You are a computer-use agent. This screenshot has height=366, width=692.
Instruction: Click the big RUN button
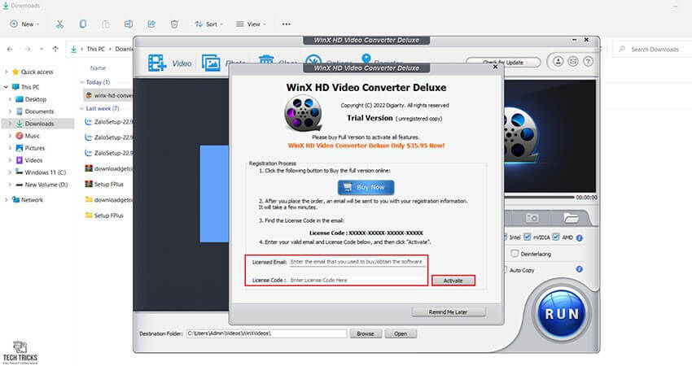point(562,314)
